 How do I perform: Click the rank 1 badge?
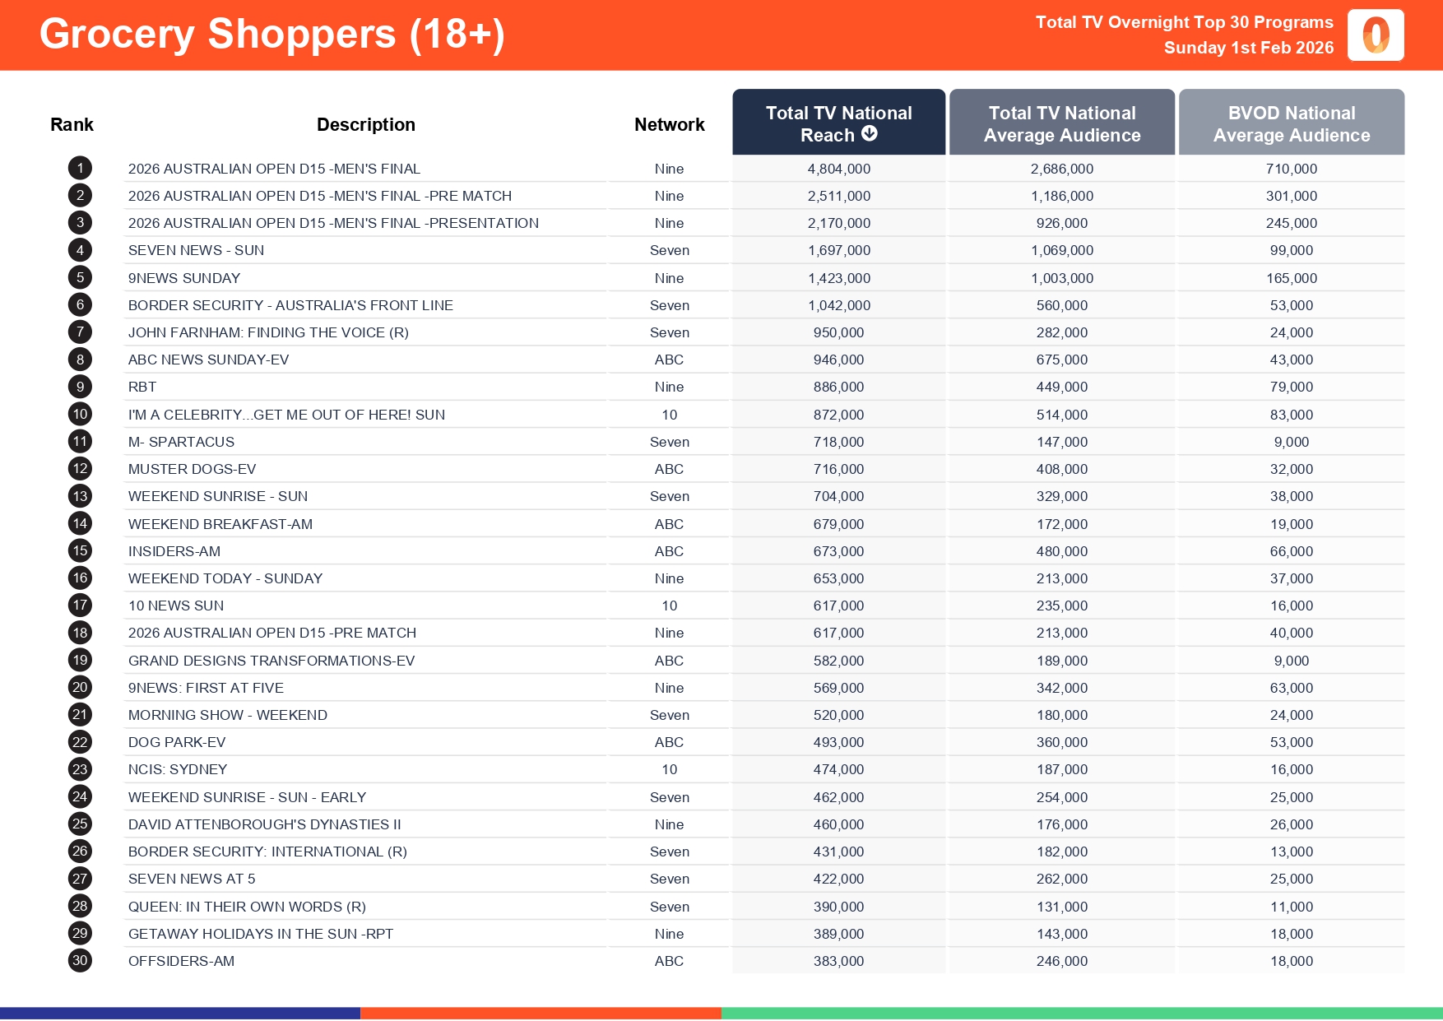click(80, 169)
